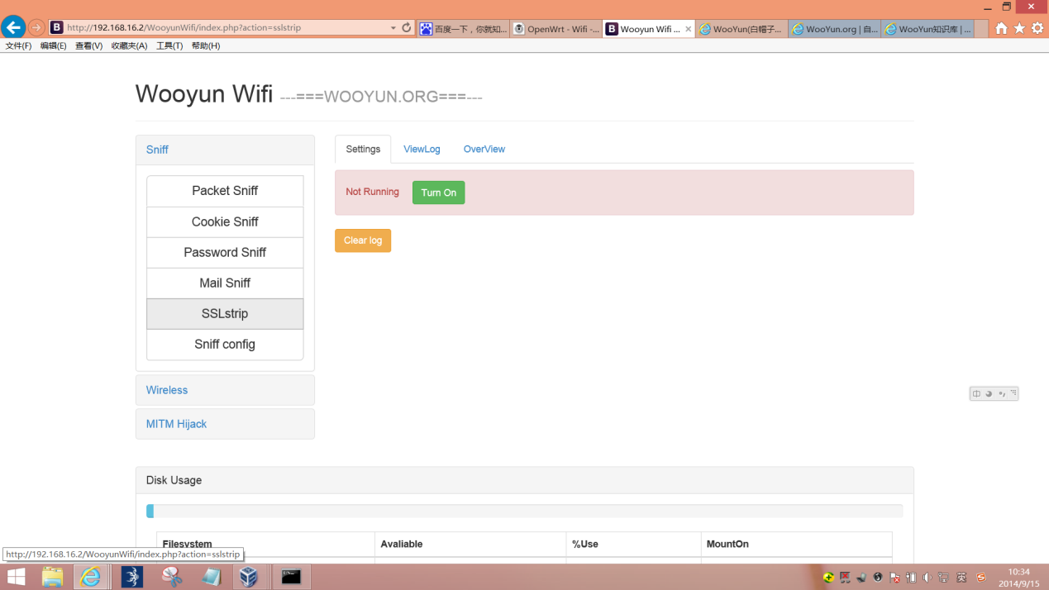
Task: Turn On the SSLstrip service
Action: coord(438,193)
